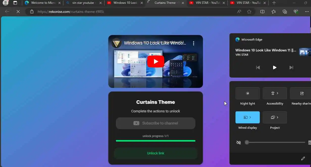Open browser Collections

point(285,12)
